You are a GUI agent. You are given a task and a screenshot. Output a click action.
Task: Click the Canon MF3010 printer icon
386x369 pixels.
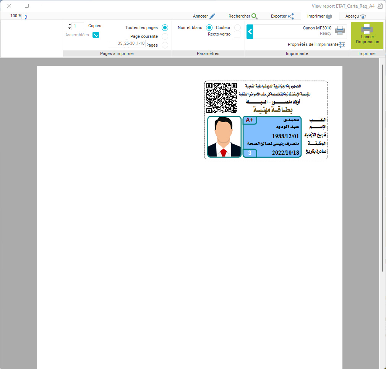click(339, 31)
